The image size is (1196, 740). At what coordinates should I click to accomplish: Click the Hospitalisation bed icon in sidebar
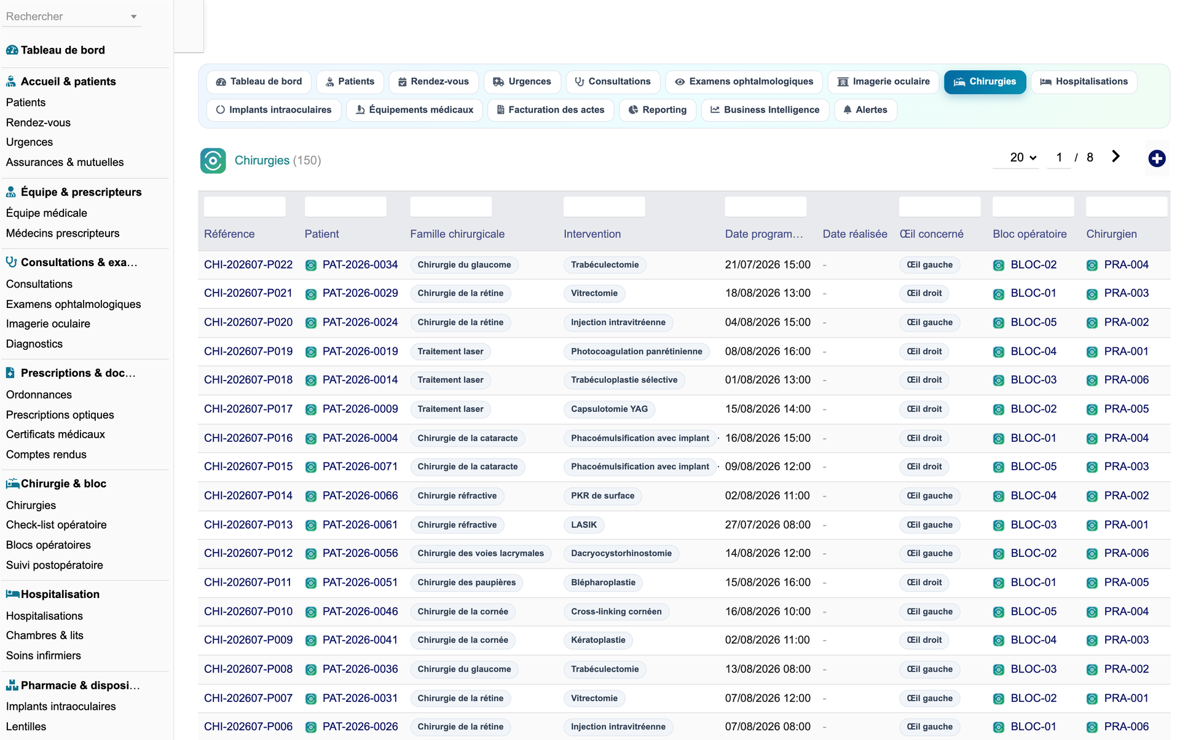(12, 594)
